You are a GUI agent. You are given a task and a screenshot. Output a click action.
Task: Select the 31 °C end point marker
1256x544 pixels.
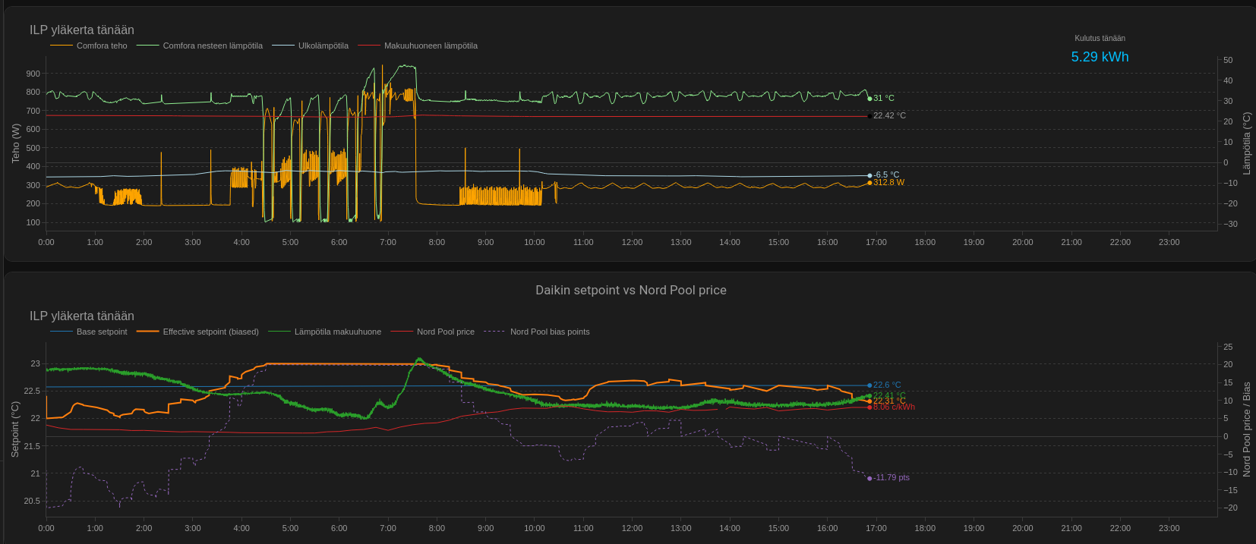tap(869, 98)
